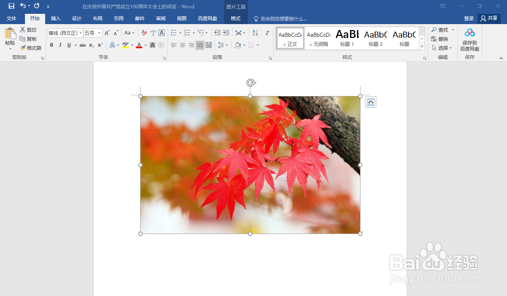507x296 pixels.
Task: Switch to the 插入 tab
Action: tap(56, 19)
